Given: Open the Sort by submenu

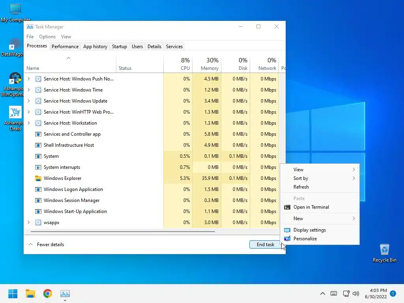Looking at the screenshot, I should click(320, 178).
